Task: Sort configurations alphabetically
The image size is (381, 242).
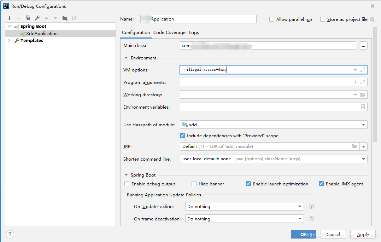Action: (x=74, y=18)
